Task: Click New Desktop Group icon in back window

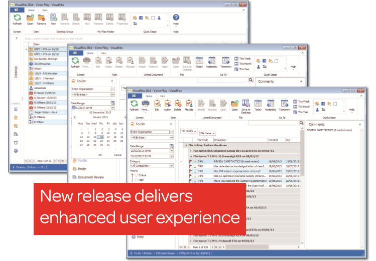Action: (x=54, y=20)
